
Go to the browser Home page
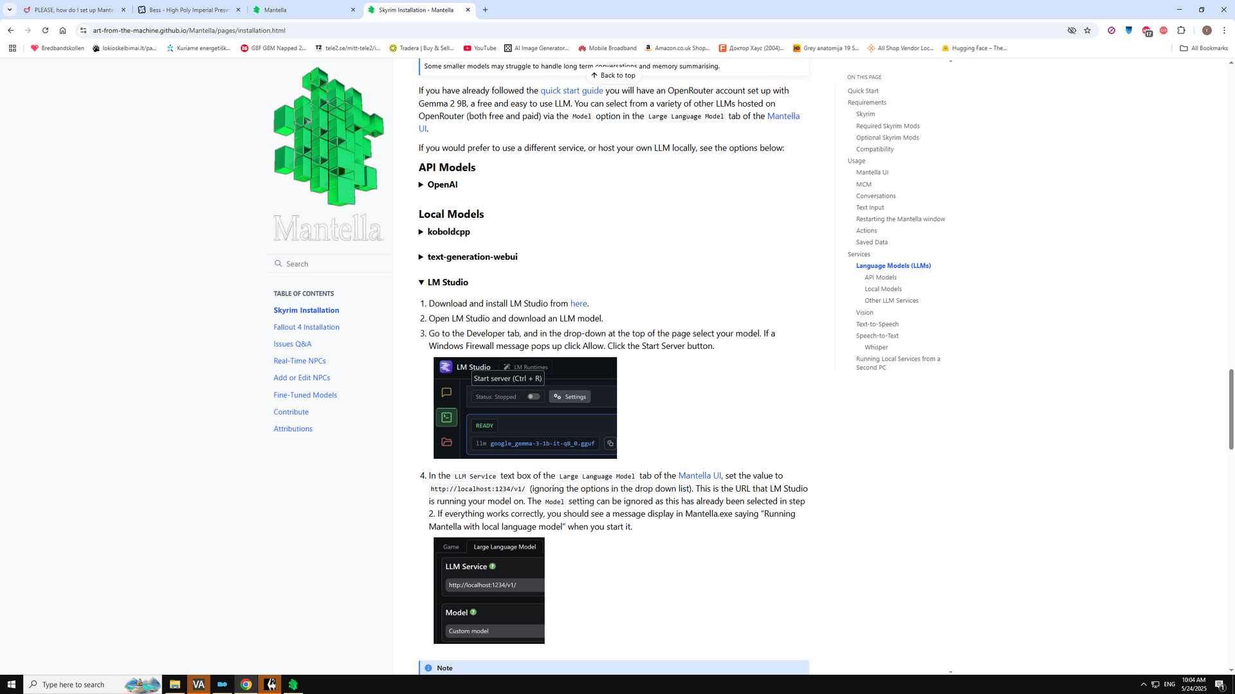pos(62,30)
